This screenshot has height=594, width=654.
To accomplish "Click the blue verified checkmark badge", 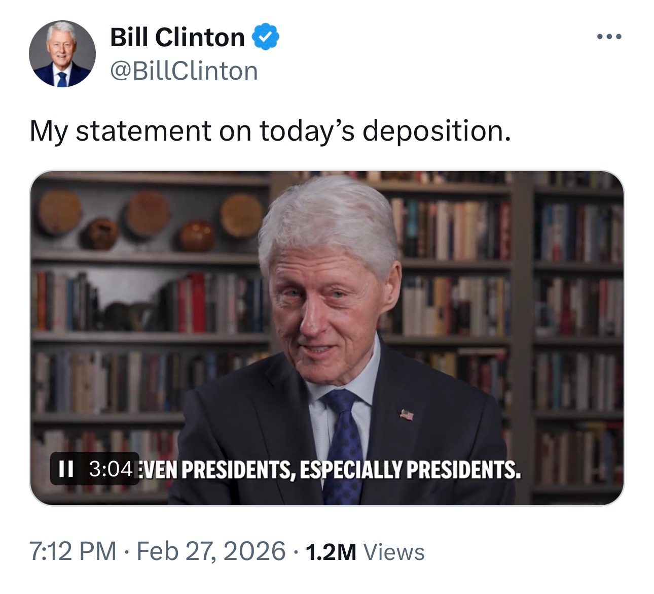I will click(x=266, y=38).
